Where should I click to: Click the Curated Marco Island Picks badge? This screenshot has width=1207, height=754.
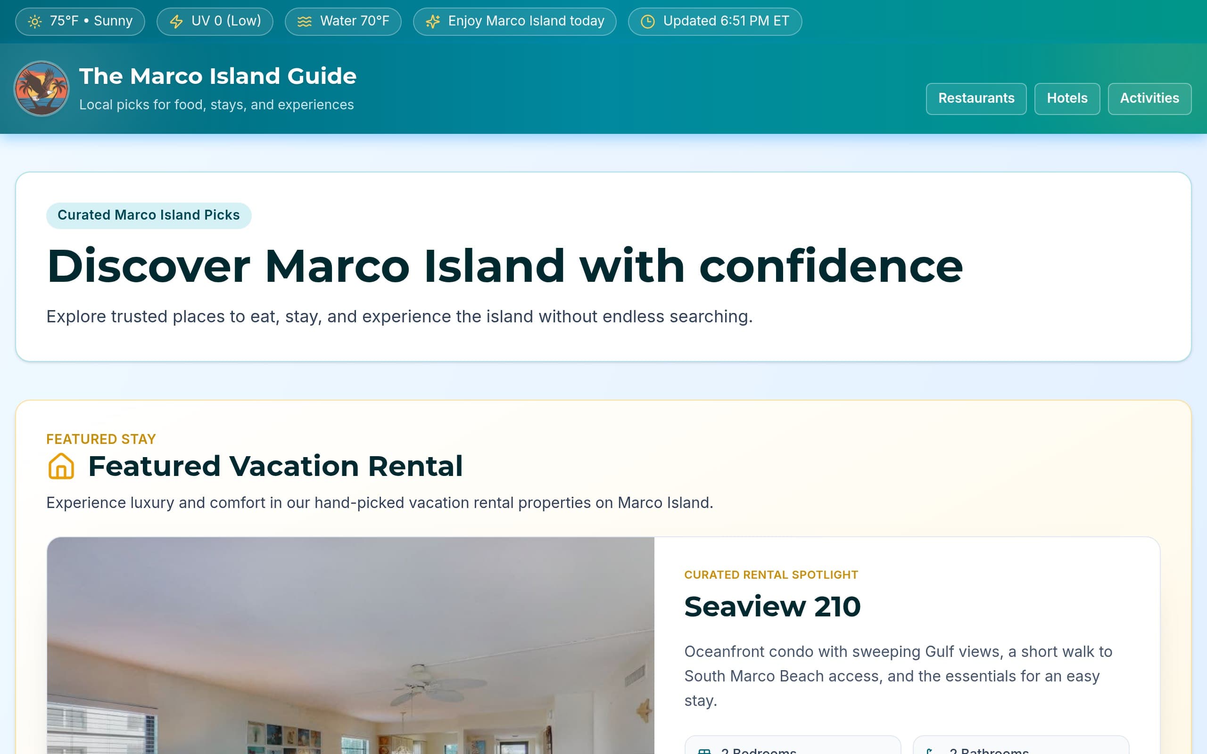[149, 215]
